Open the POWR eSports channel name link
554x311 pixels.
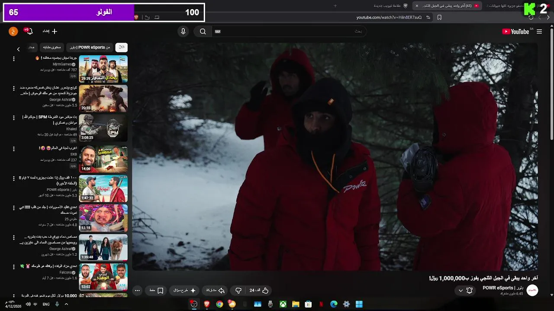click(x=503, y=288)
